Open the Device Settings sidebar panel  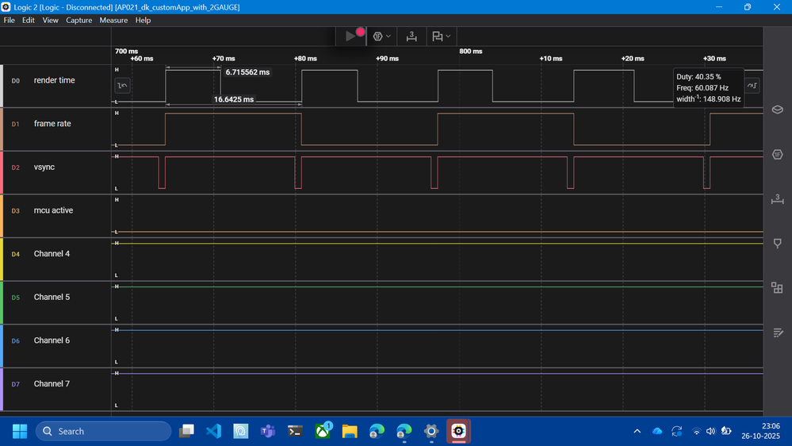(x=778, y=110)
